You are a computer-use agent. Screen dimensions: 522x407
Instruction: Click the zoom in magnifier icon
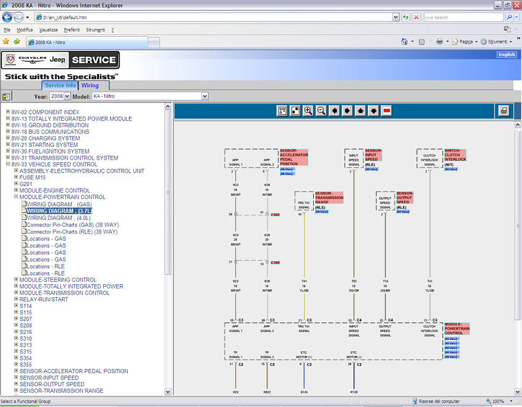(x=308, y=110)
